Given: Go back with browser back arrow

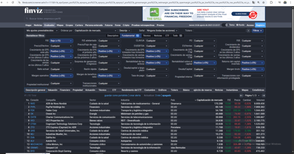Looking at the screenshot, I should click(2, 2).
